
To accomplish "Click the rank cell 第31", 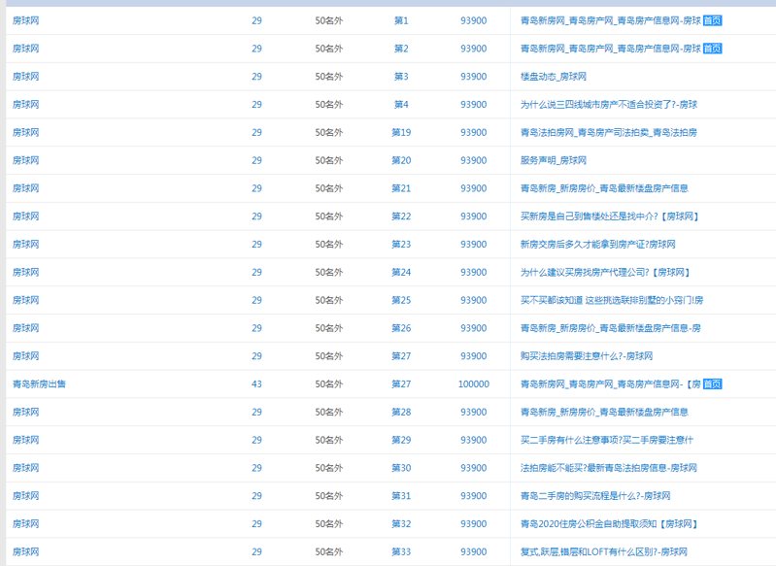I will 401,496.
